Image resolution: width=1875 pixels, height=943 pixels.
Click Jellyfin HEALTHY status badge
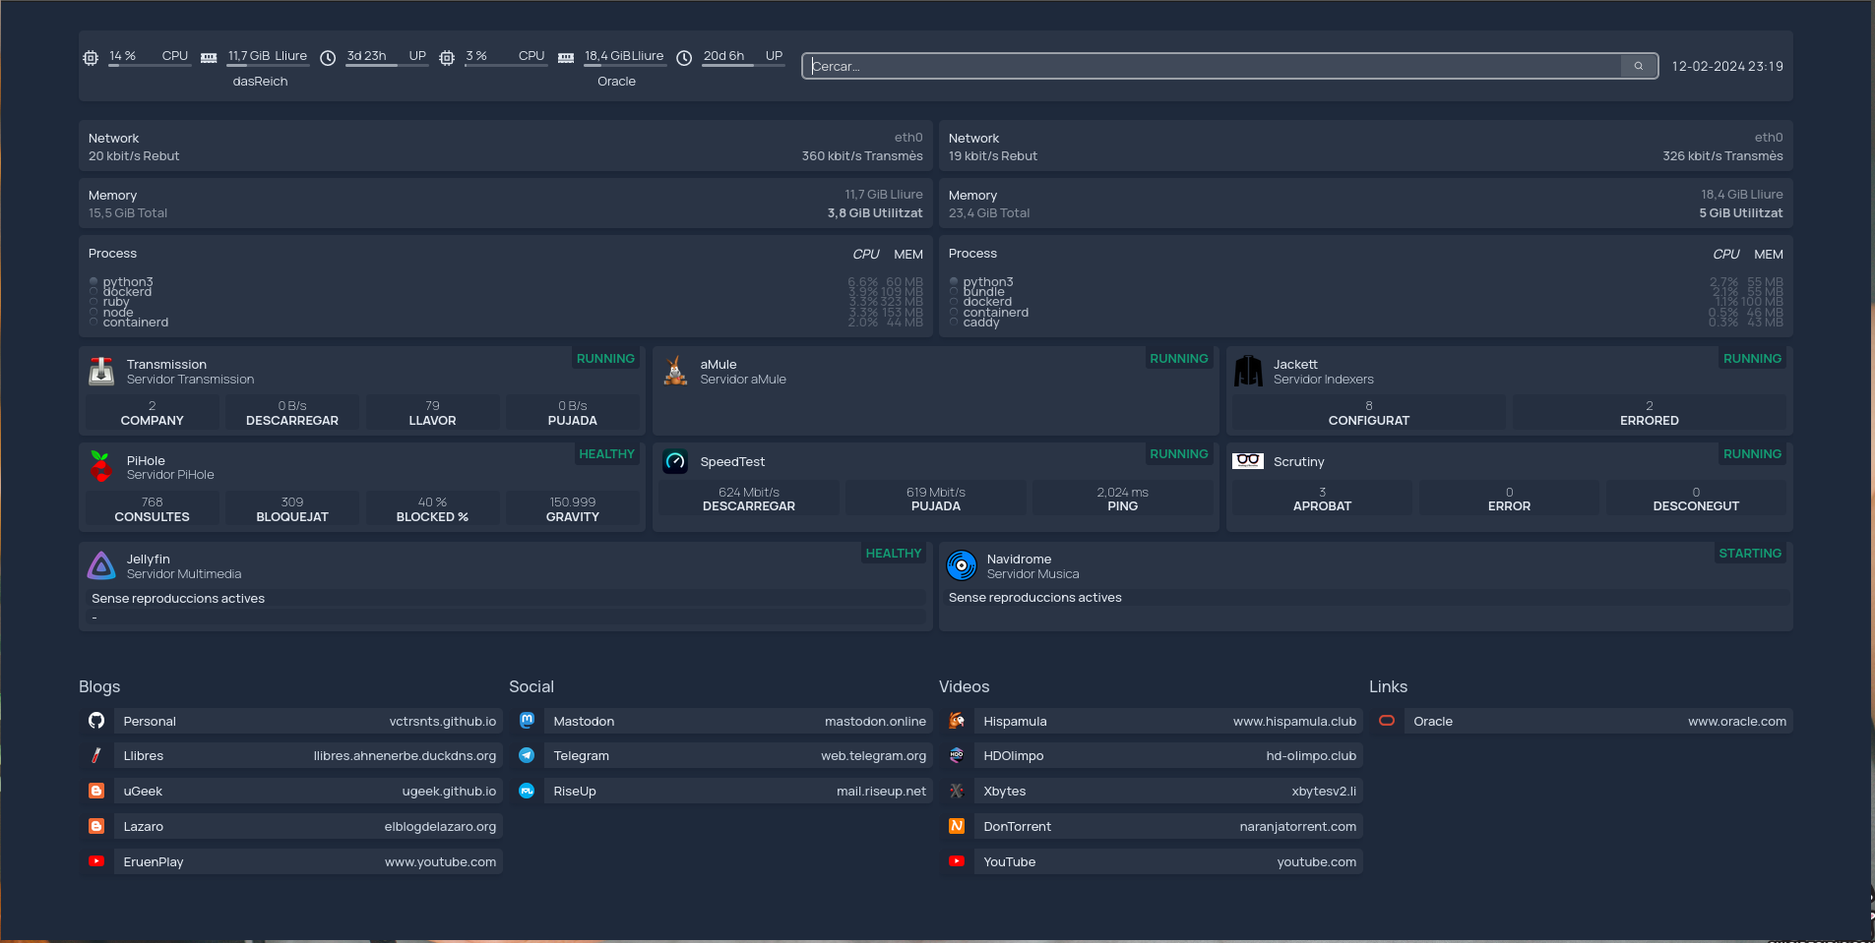pyautogui.click(x=894, y=554)
